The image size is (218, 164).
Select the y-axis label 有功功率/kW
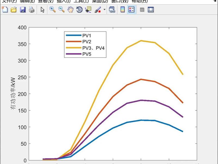coord(13,93)
